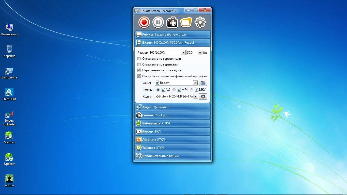Click the cursor icon beside Курсор

coord(139,132)
